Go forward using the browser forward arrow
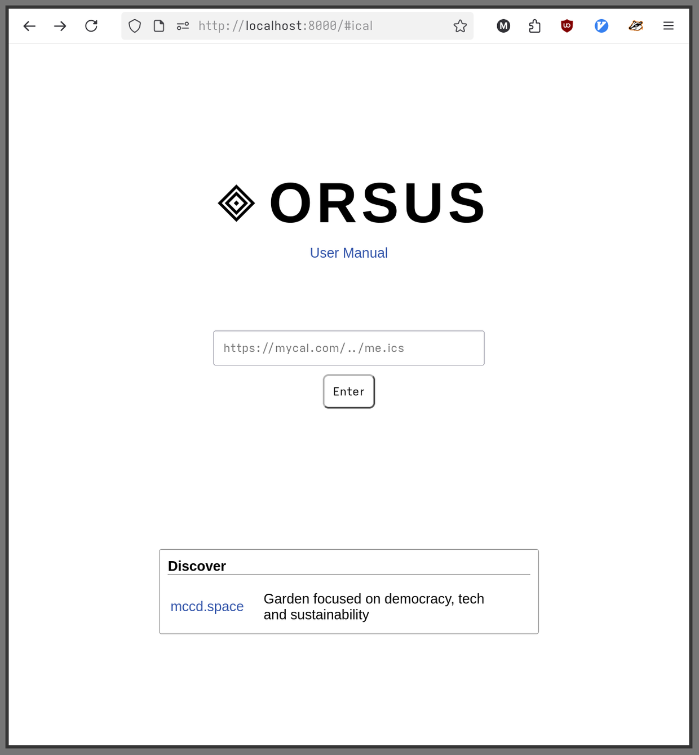 60,26
